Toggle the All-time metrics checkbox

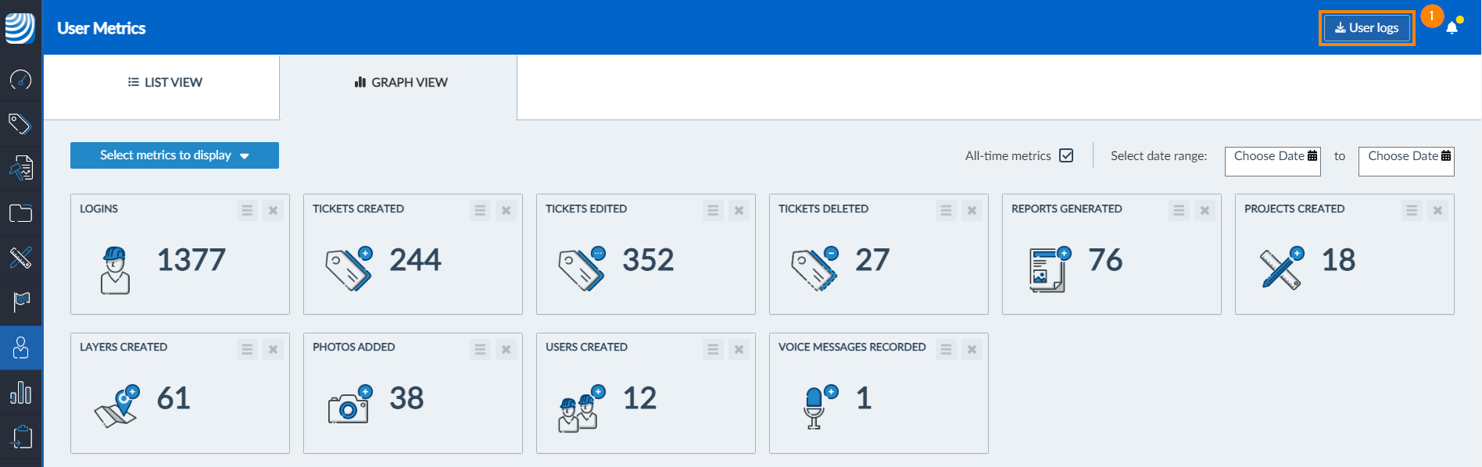point(1066,155)
